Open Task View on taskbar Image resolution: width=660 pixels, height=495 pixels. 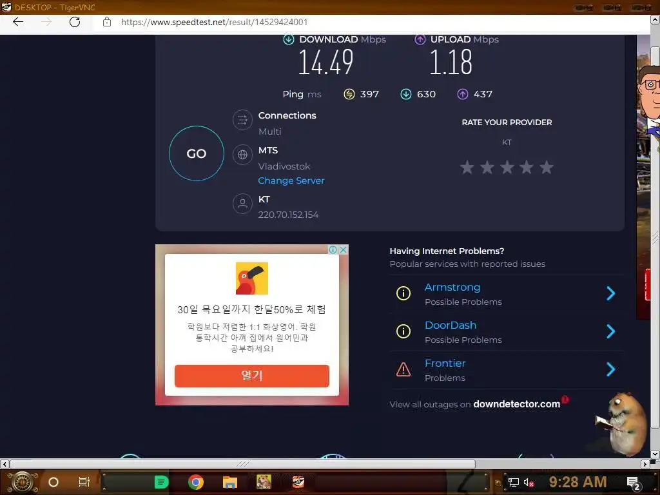coord(84,482)
